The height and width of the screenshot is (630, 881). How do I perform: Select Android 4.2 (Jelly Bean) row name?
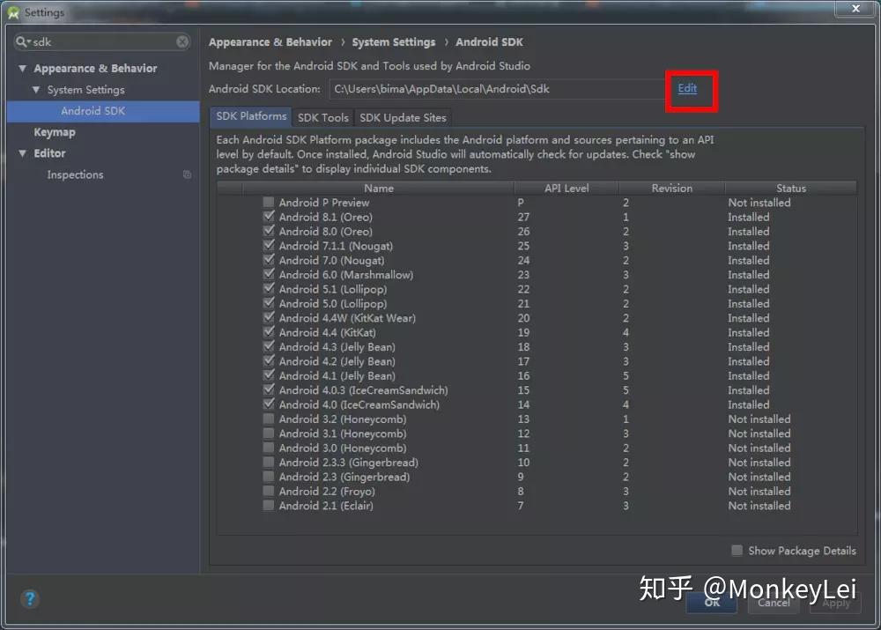pyautogui.click(x=337, y=361)
